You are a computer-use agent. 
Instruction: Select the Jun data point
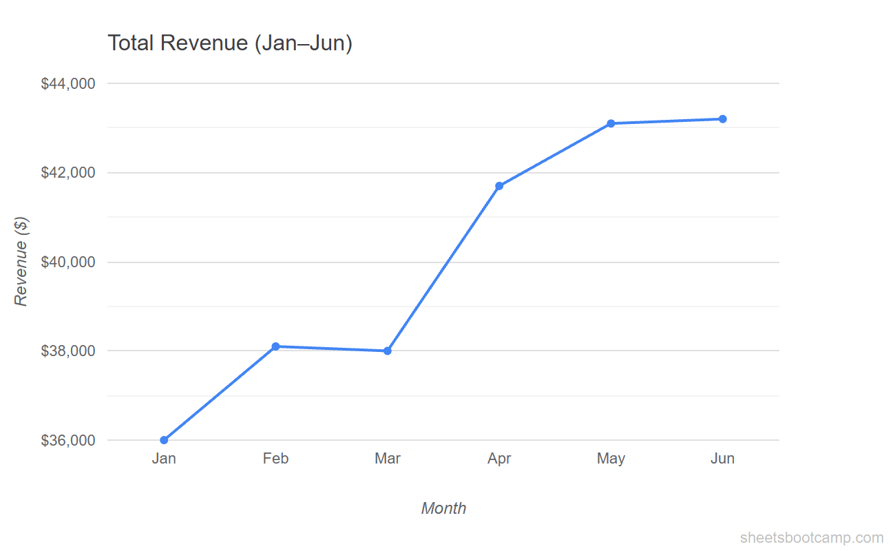click(x=722, y=118)
